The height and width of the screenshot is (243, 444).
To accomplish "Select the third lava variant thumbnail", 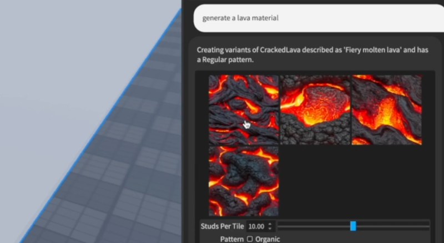I will point(387,110).
